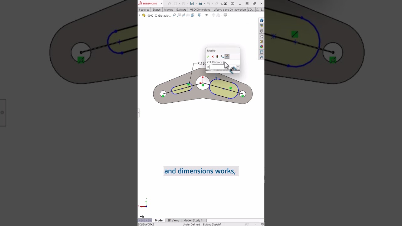Viewport: 402px width, 226px height.
Task: Accept the Modify dialog with green checkmark
Action: (x=208, y=56)
